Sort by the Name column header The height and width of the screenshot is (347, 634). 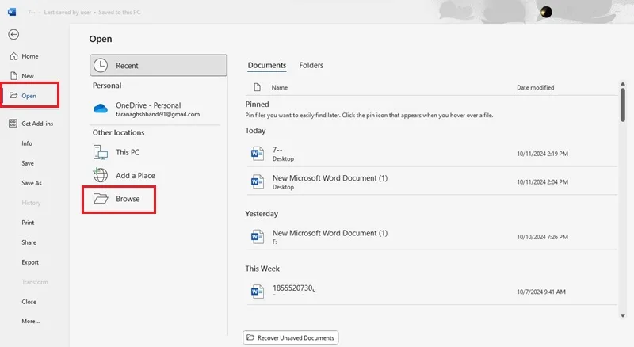280,87
